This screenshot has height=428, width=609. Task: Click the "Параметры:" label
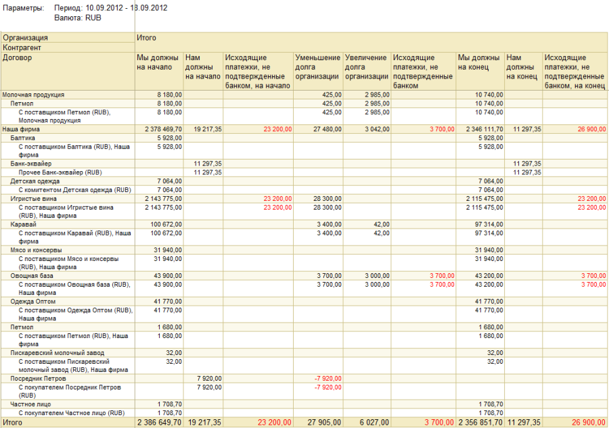tap(23, 8)
